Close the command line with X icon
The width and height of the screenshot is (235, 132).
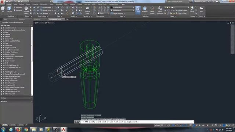coord(76,122)
